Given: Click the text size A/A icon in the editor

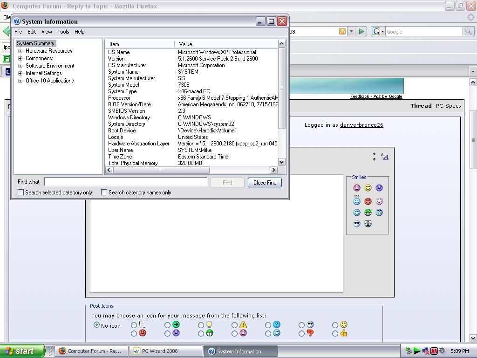Looking at the screenshot, I should pyautogui.click(x=384, y=157).
